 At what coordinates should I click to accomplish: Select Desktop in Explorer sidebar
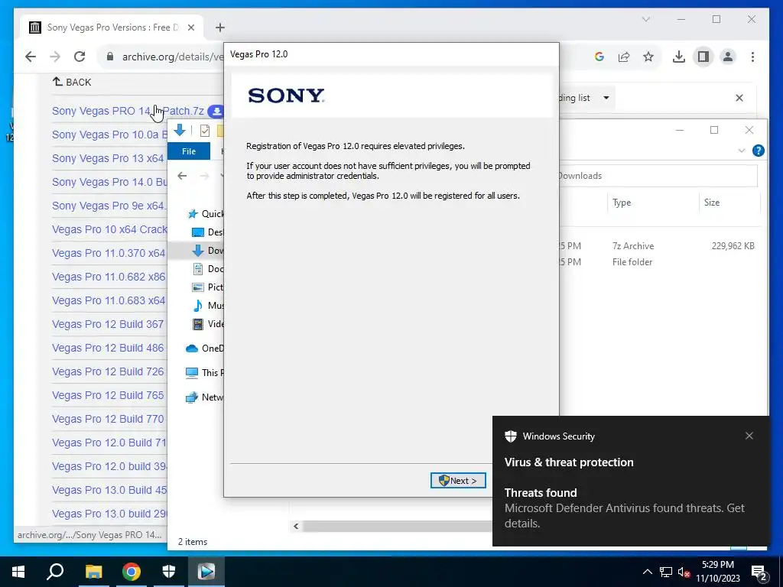coord(208,232)
